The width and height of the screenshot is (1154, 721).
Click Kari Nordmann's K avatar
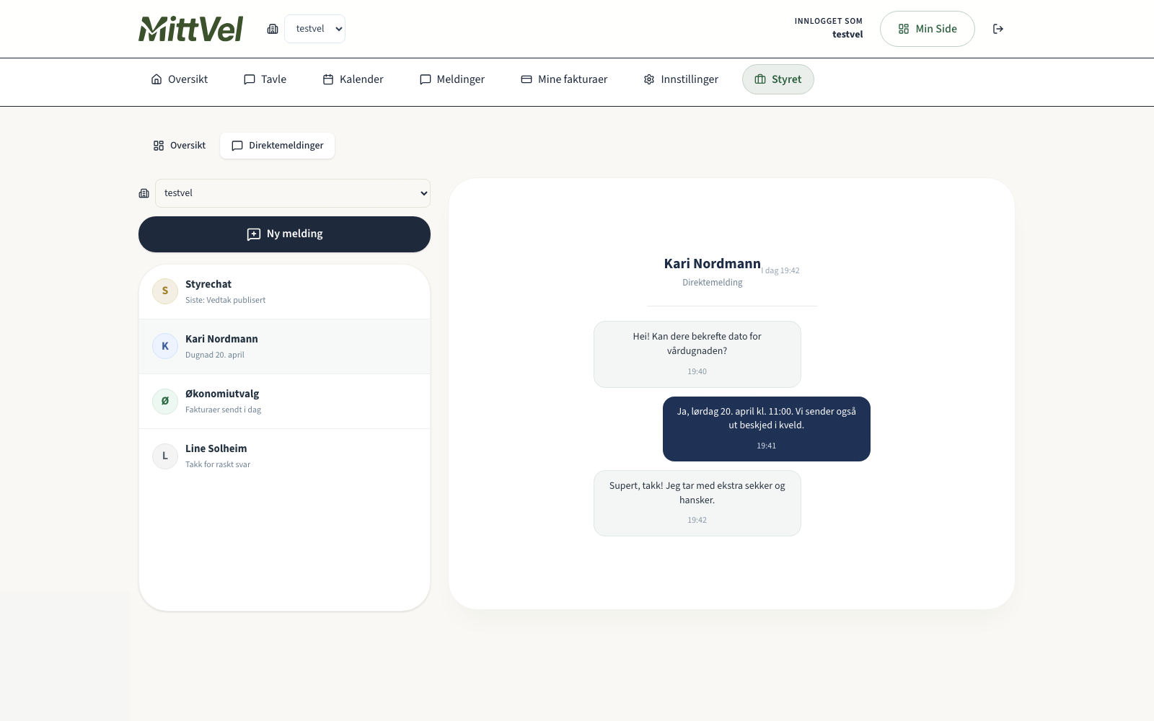165,346
